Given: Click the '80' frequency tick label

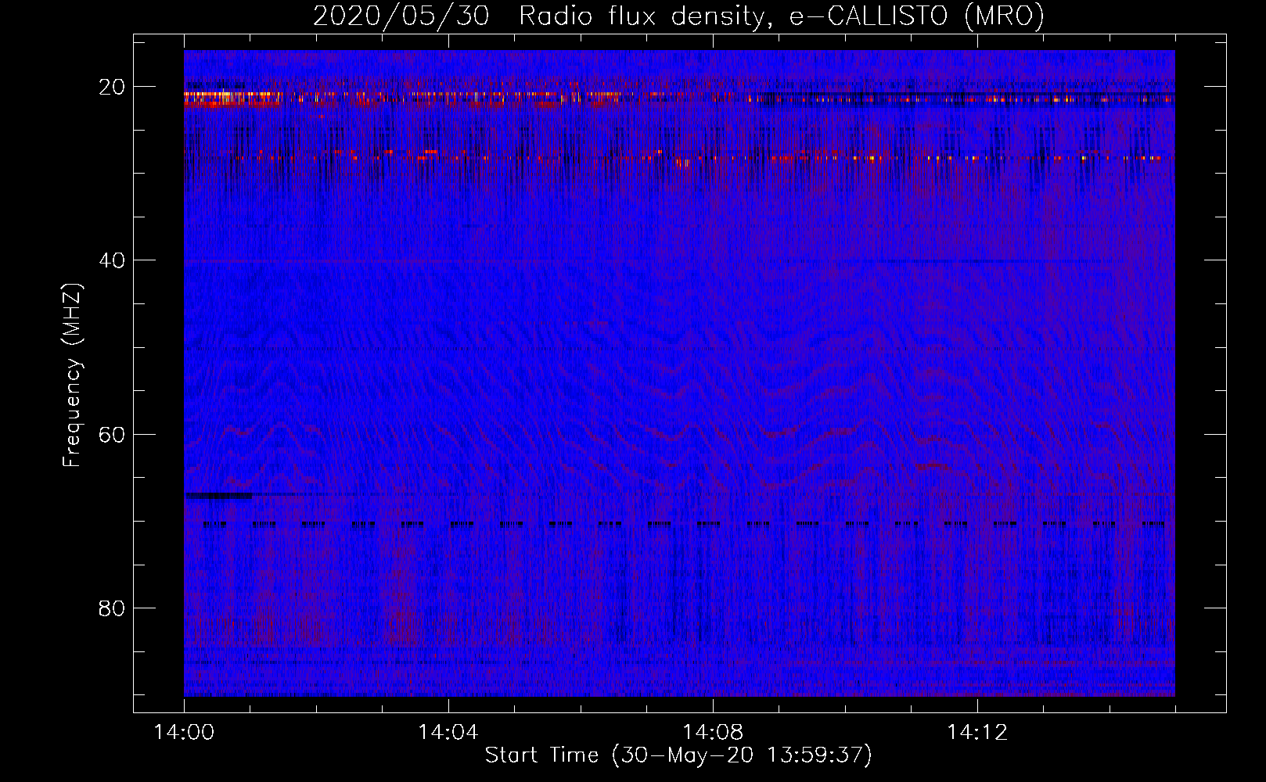Looking at the screenshot, I should tap(112, 608).
